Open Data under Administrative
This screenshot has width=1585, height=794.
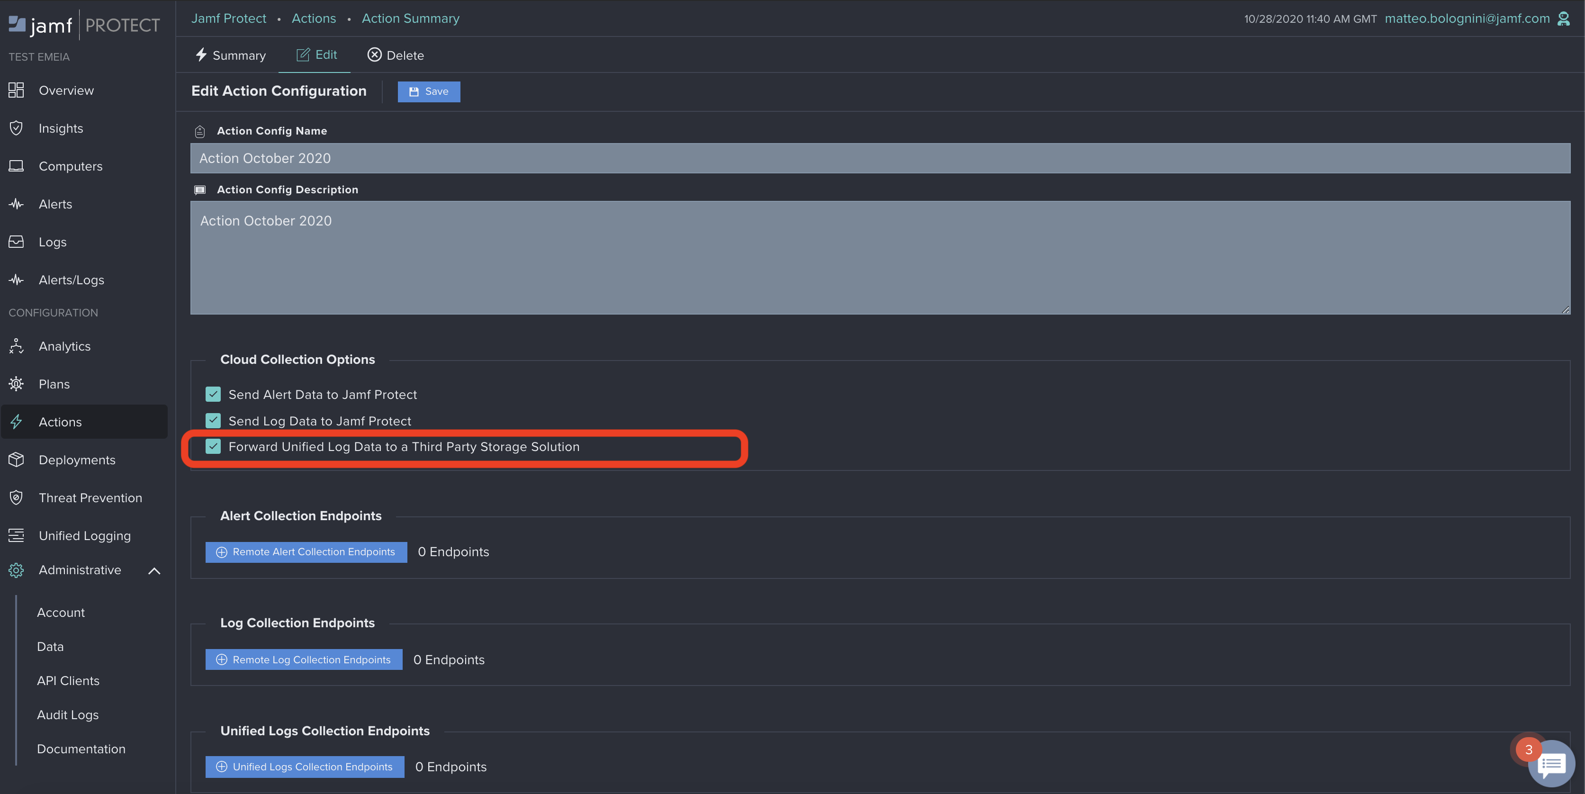[x=51, y=646]
